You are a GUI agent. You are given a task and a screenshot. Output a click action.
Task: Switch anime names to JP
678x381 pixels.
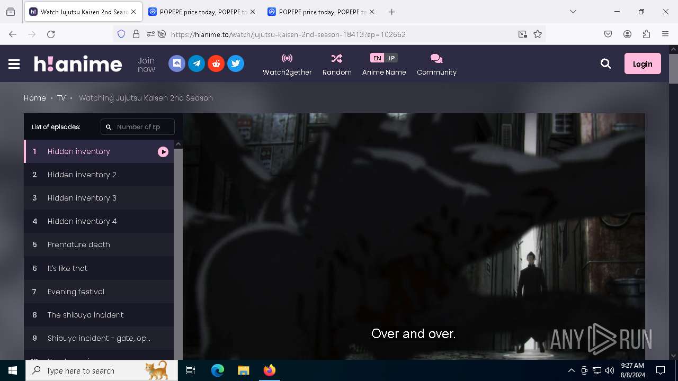[x=391, y=58]
